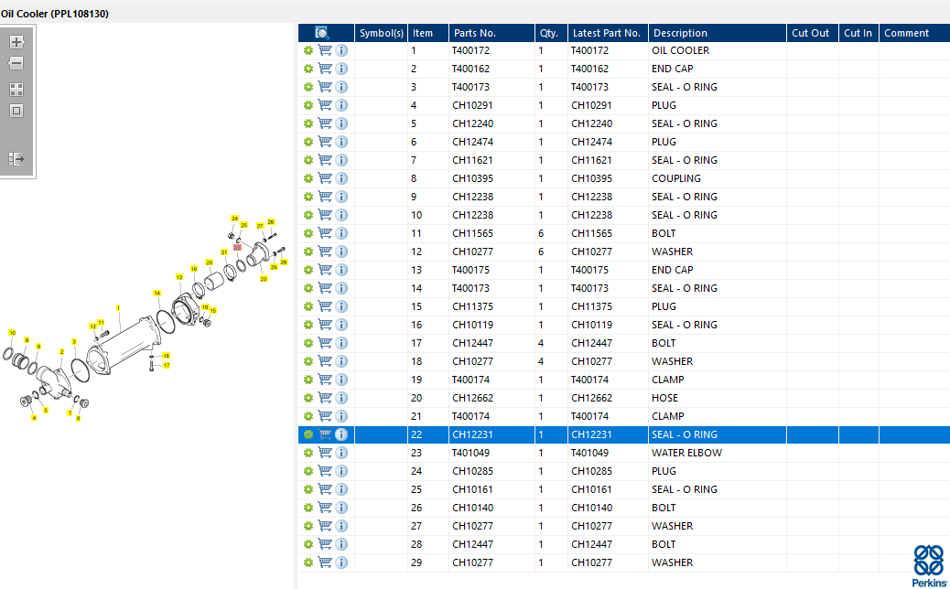Open info for item 11 BOLT CH11565
This screenshot has height=589, width=950.
click(341, 233)
